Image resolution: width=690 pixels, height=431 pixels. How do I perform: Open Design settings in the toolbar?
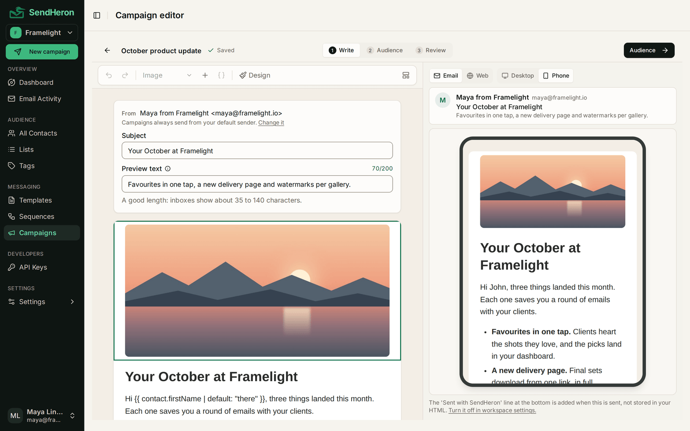click(x=255, y=75)
